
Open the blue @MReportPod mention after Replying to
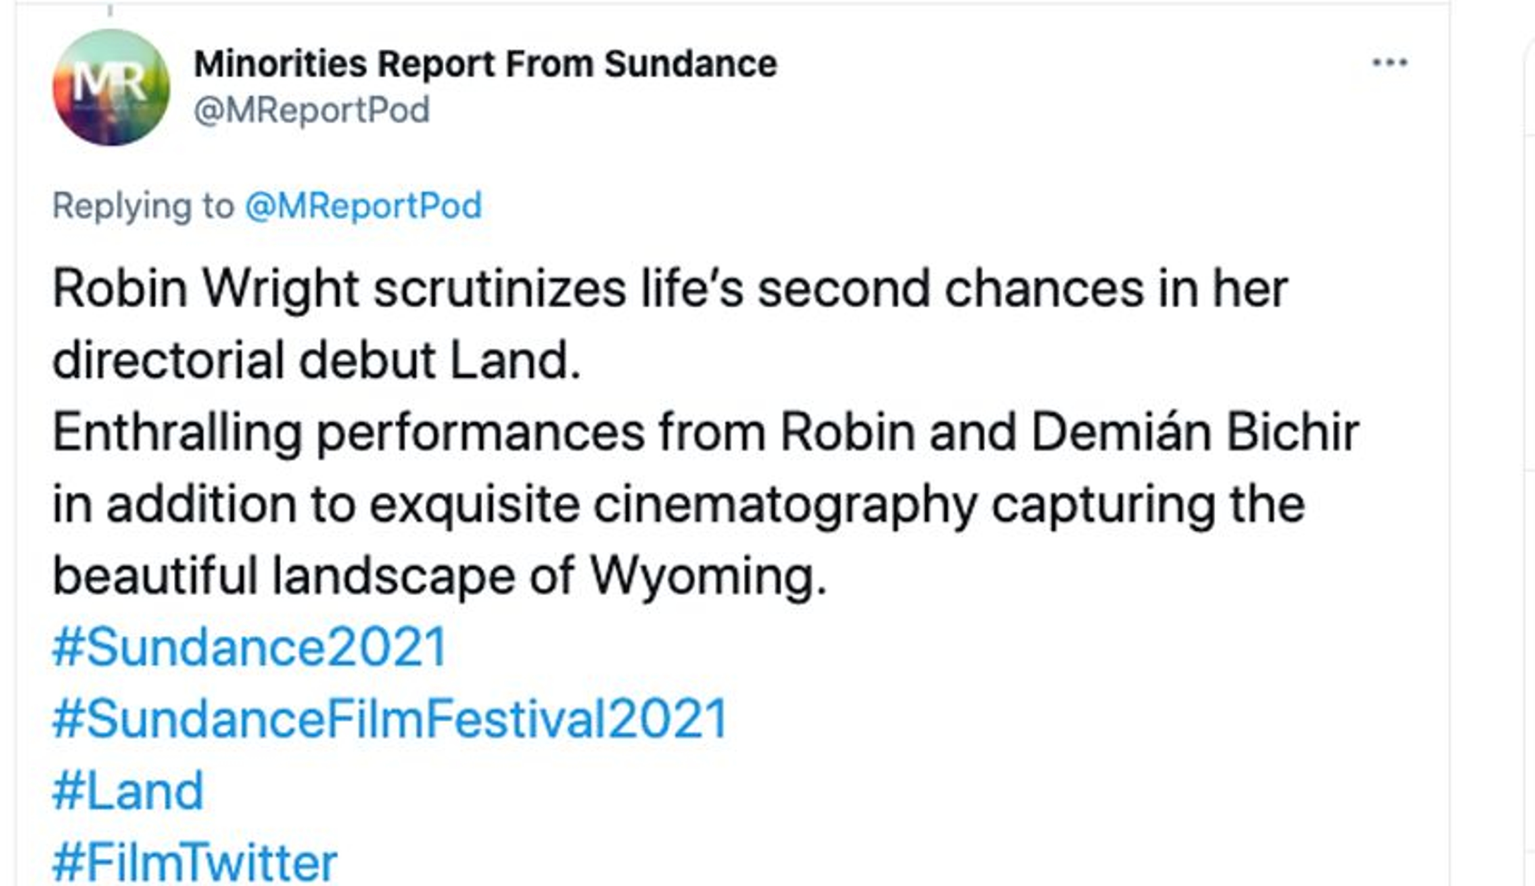363,206
